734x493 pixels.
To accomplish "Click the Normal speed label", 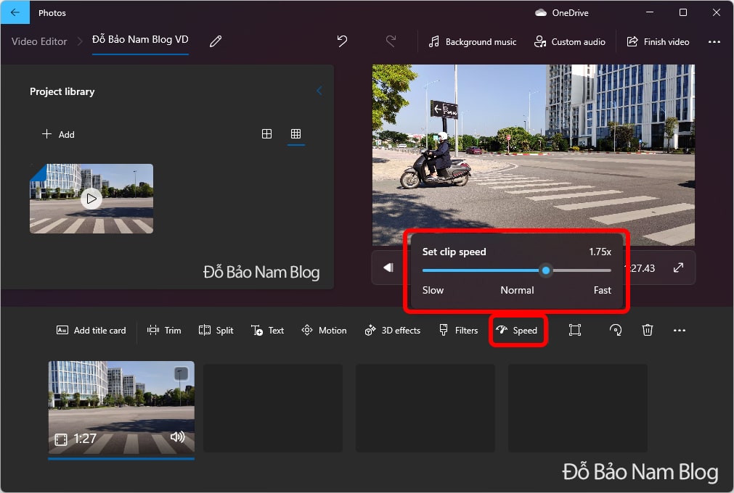I will pos(517,290).
